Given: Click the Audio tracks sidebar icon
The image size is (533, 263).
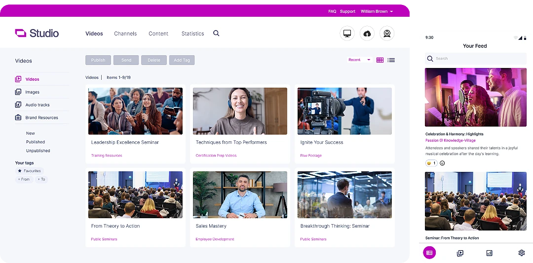Looking at the screenshot, I should (18, 105).
